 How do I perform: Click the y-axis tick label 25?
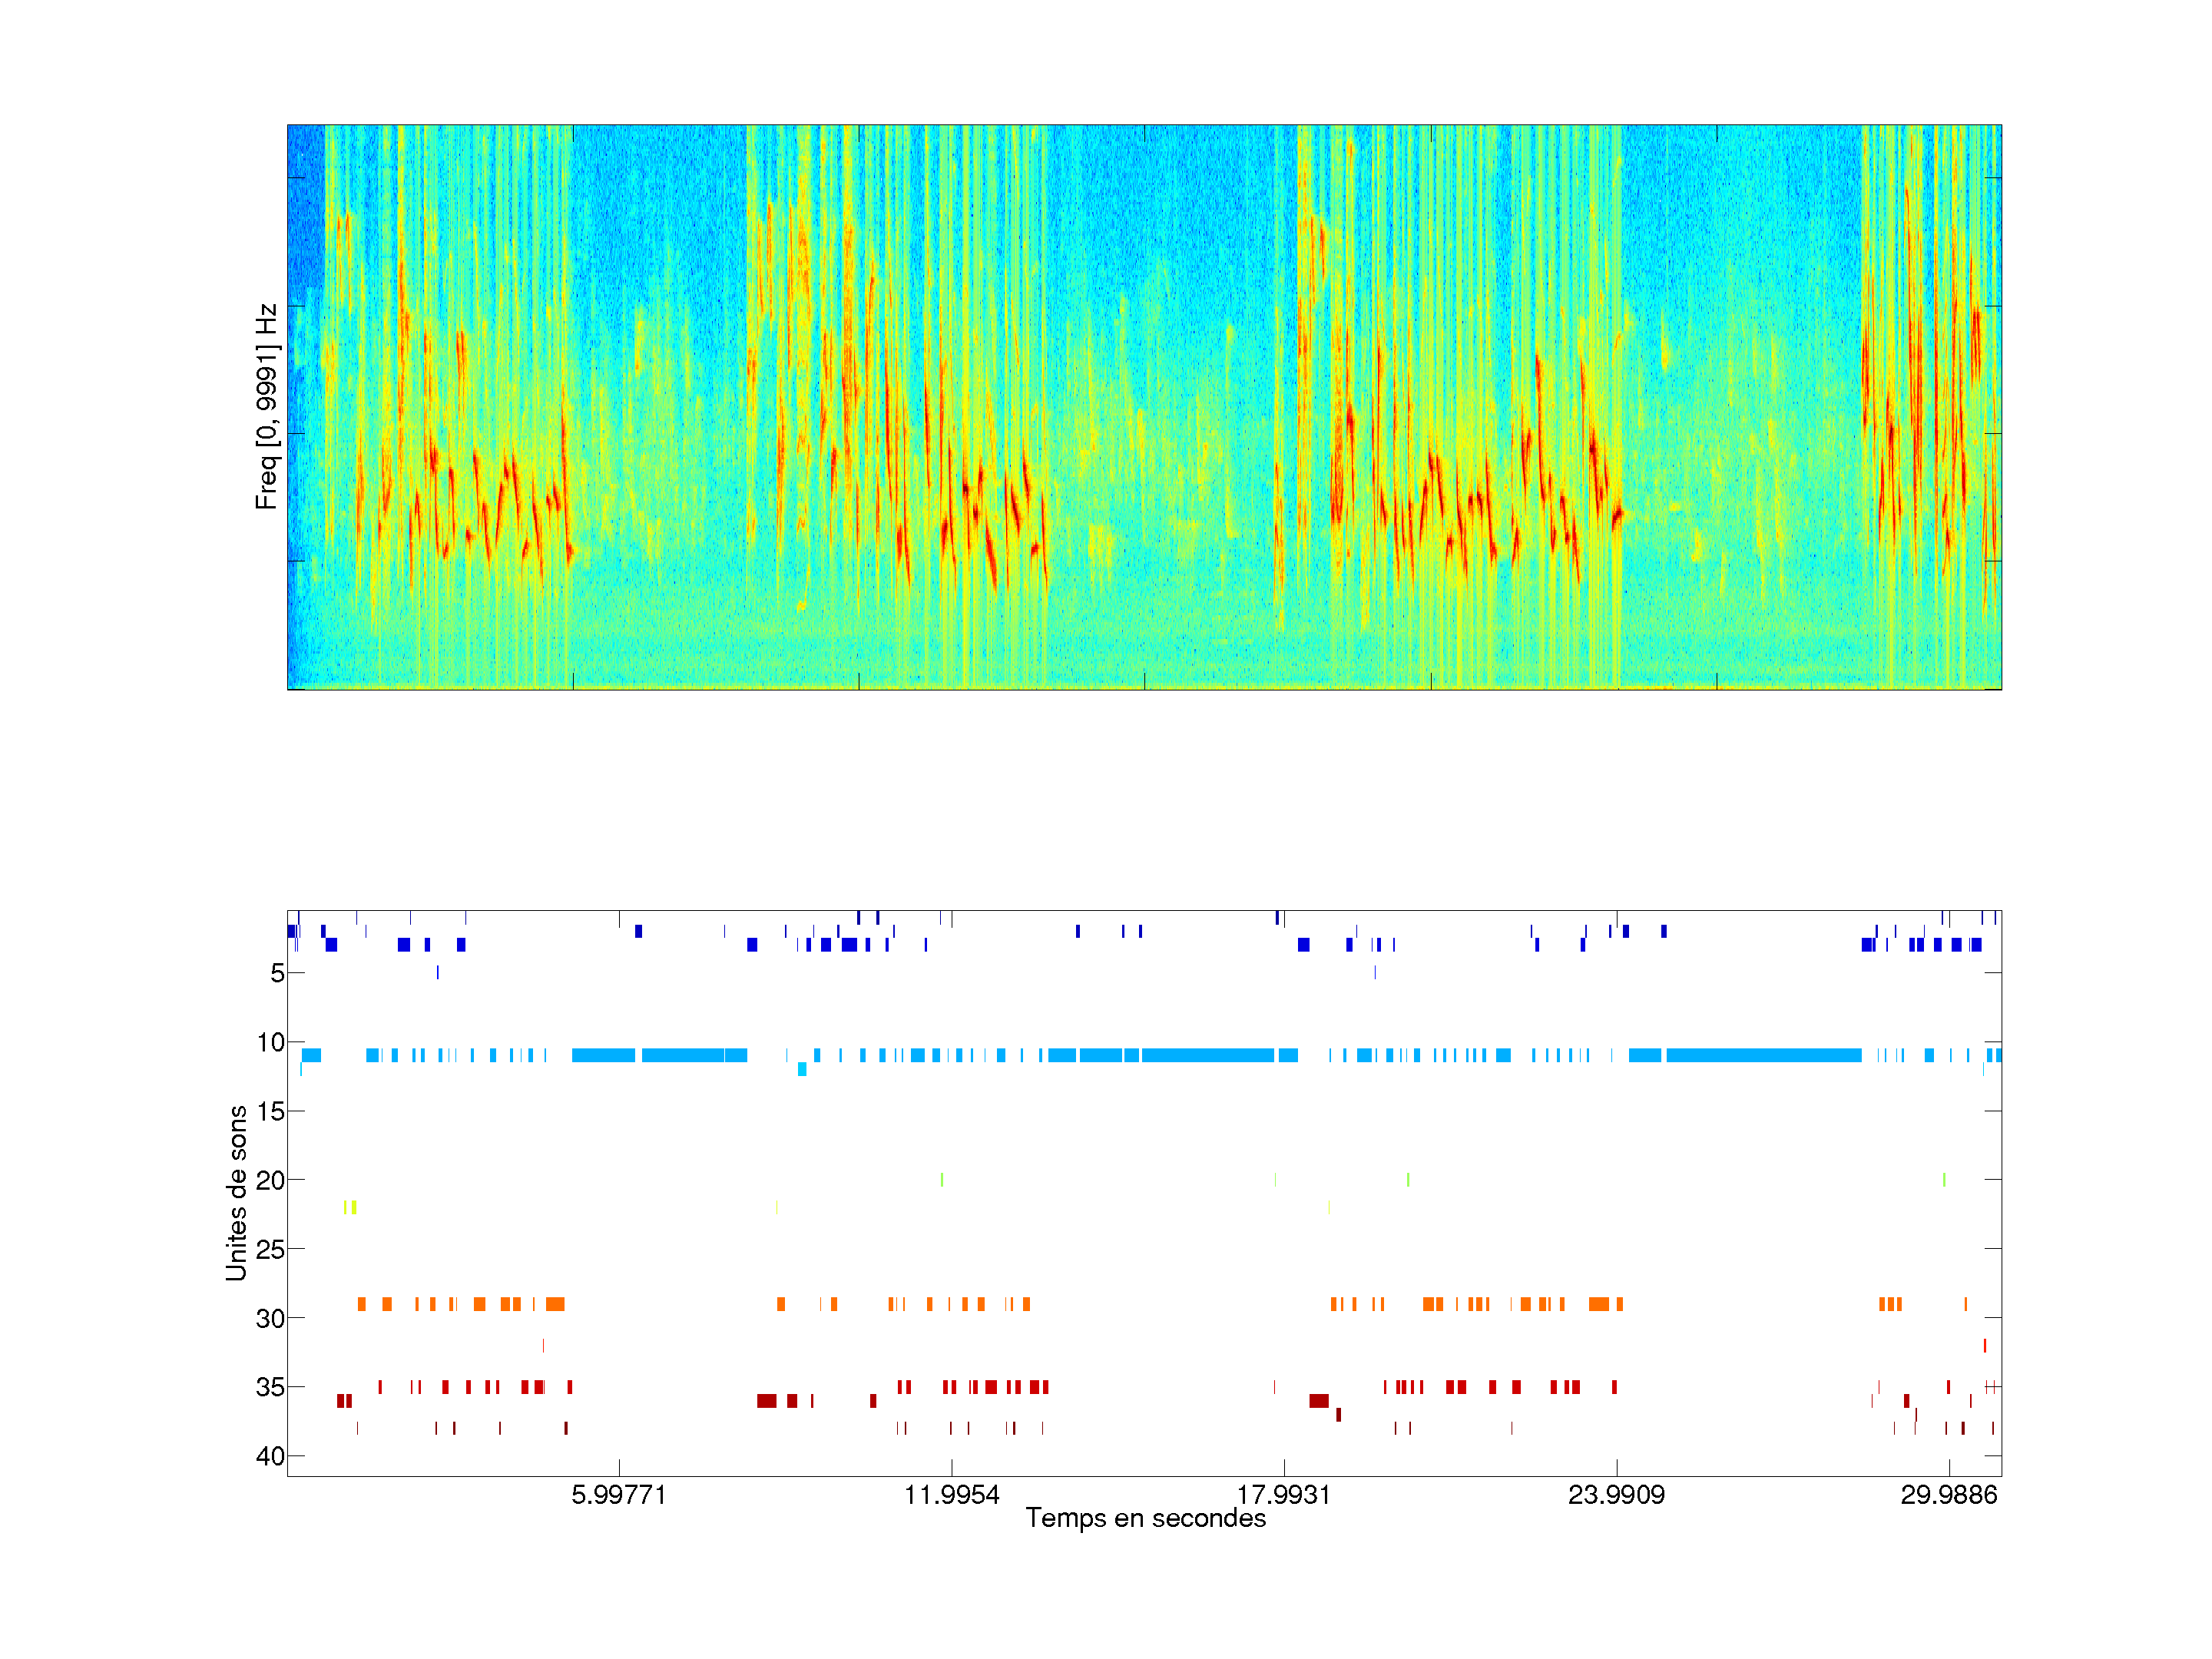pos(271,1249)
